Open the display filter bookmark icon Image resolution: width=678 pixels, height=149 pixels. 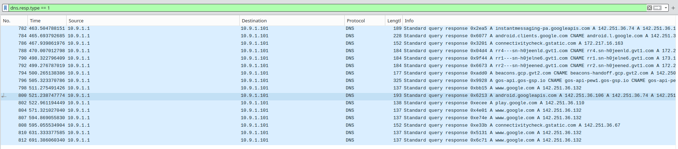[5, 8]
